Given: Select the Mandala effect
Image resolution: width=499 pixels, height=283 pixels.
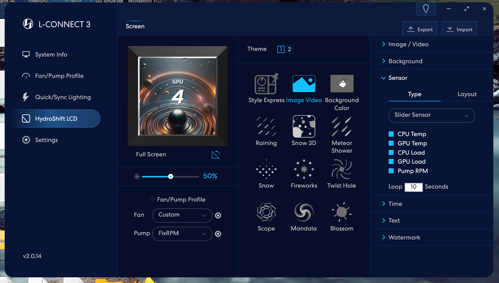Looking at the screenshot, I should (x=304, y=212).
